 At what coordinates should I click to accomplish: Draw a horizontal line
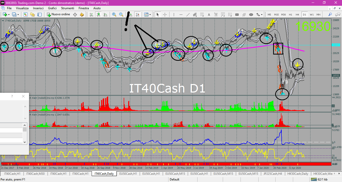click(x=181, y=14)
